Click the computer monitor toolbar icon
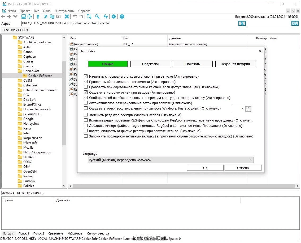 click(x=23, y=16)
